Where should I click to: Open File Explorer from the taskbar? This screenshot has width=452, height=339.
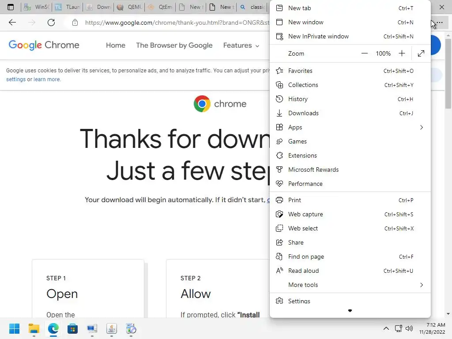34,328
